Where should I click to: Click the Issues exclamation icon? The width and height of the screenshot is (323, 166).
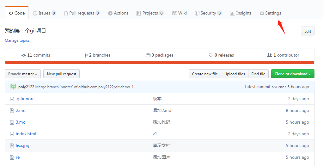pyautogui.click(x=35, y=13)
